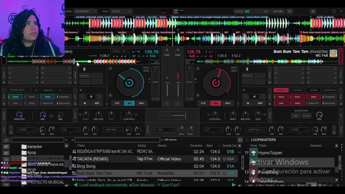Click left deck pitch lock icon
The height and width of the screenshot is (194, 345).
pyautogui.click(x=149, y=79)
